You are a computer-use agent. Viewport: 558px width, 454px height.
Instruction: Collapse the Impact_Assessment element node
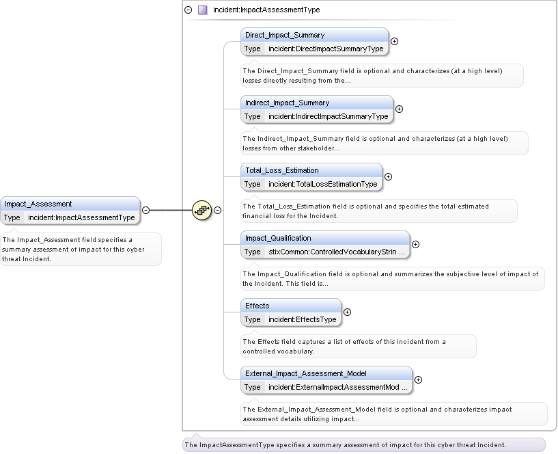[x=146, y=211]
